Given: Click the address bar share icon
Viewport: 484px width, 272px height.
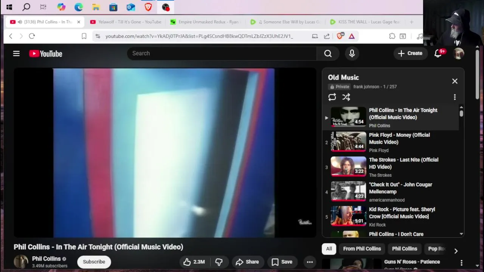Looking at the screenshot, I should coord(327,36).
